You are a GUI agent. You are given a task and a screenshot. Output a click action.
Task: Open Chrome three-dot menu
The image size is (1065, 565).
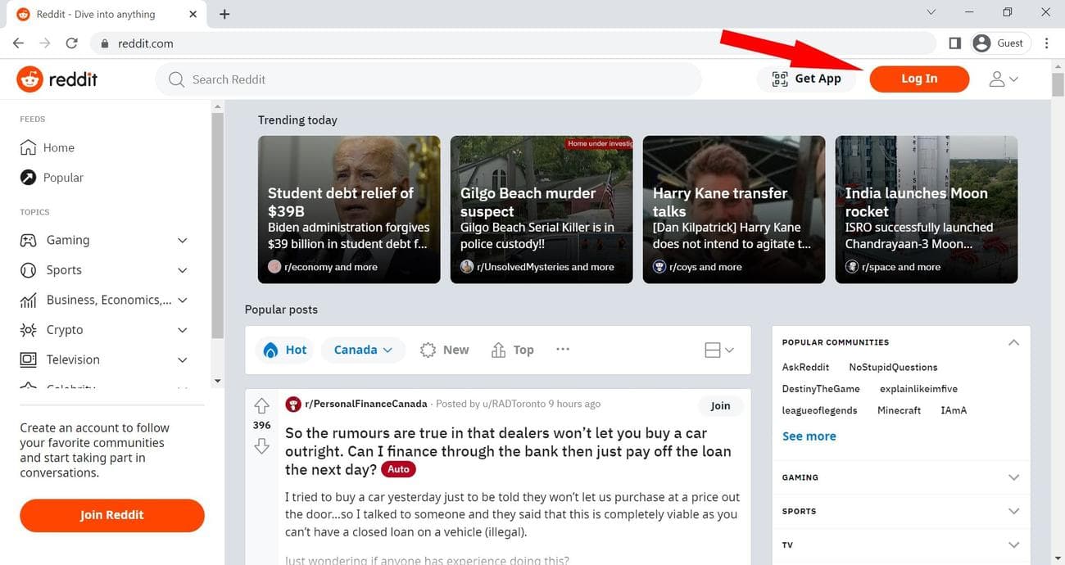(x=1047, y=43)
